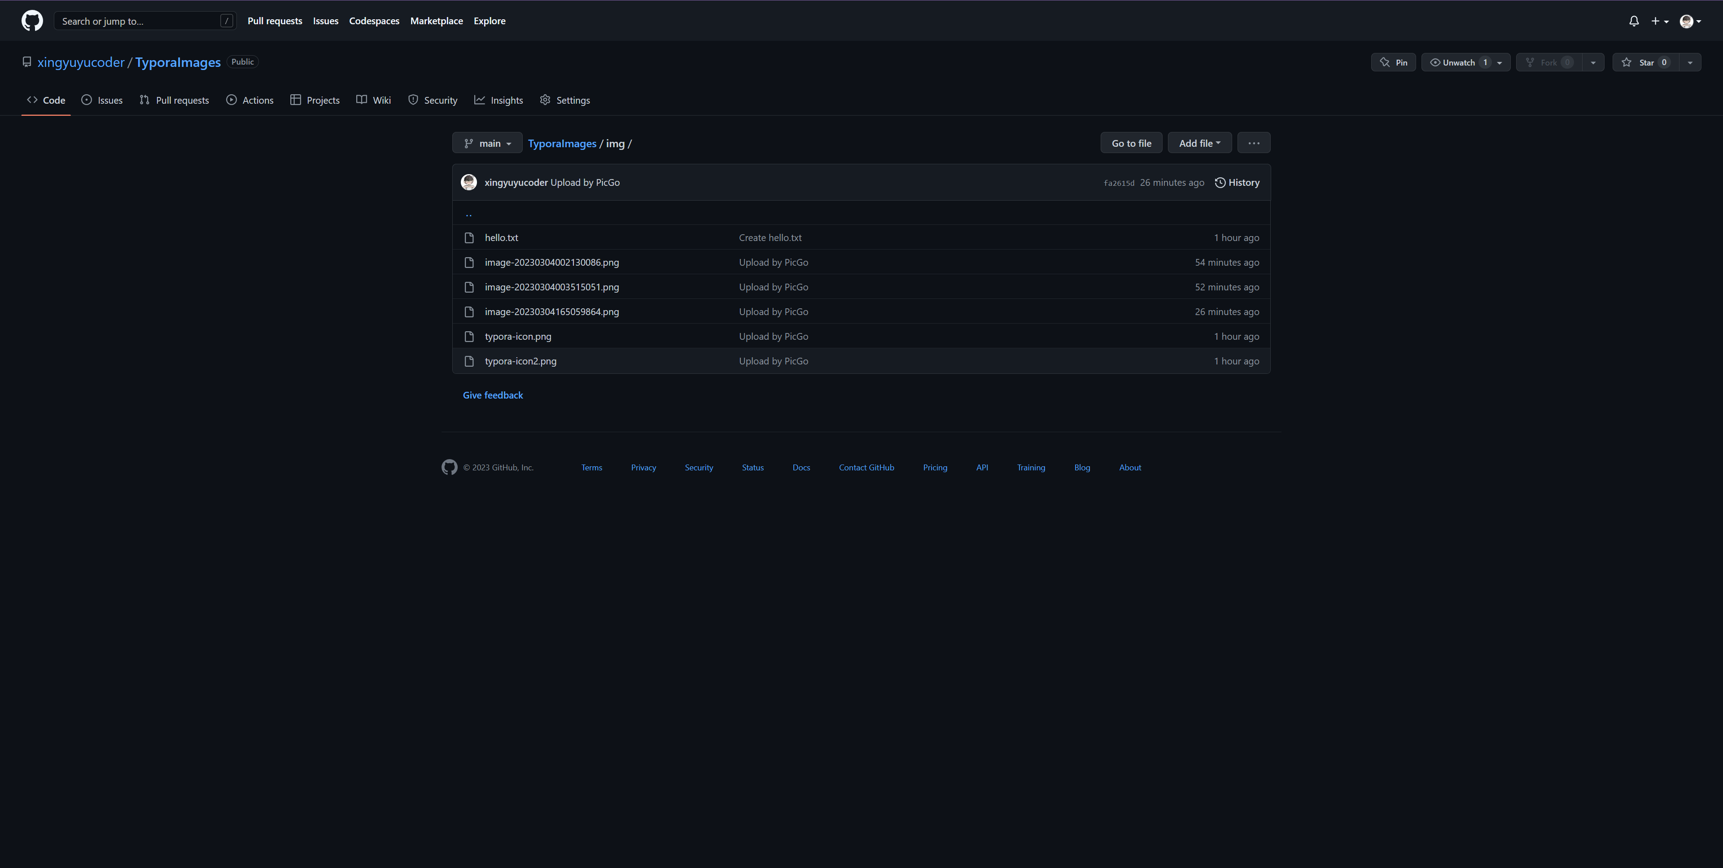Open Codespaces from the top navigation
The image size is (1723, 868).
[x=374, y=21]
